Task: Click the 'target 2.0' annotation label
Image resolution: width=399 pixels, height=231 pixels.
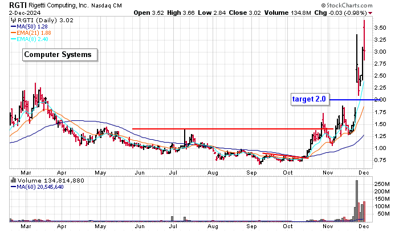Action: point(310,99)
